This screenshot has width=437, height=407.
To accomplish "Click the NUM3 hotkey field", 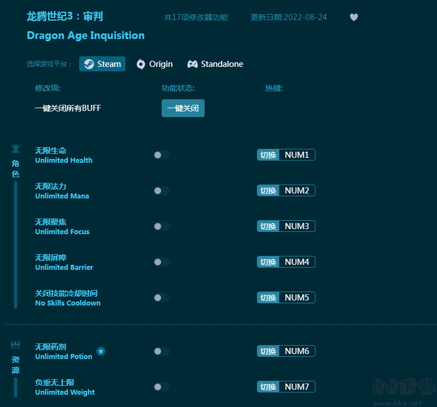I will 297,226.
